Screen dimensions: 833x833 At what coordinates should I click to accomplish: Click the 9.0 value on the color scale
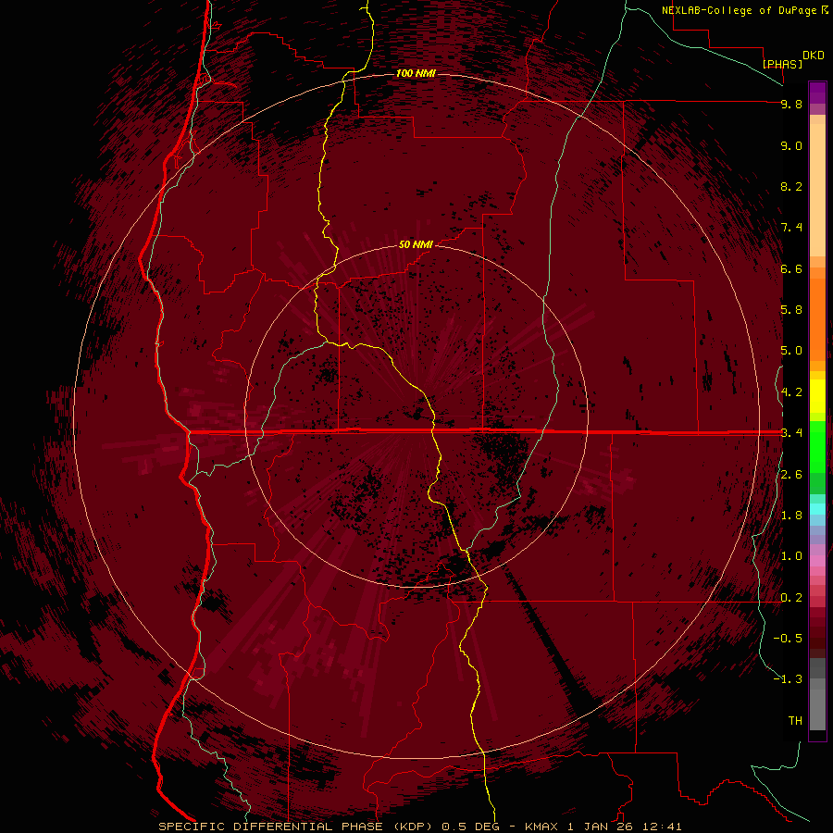[791, 145]
